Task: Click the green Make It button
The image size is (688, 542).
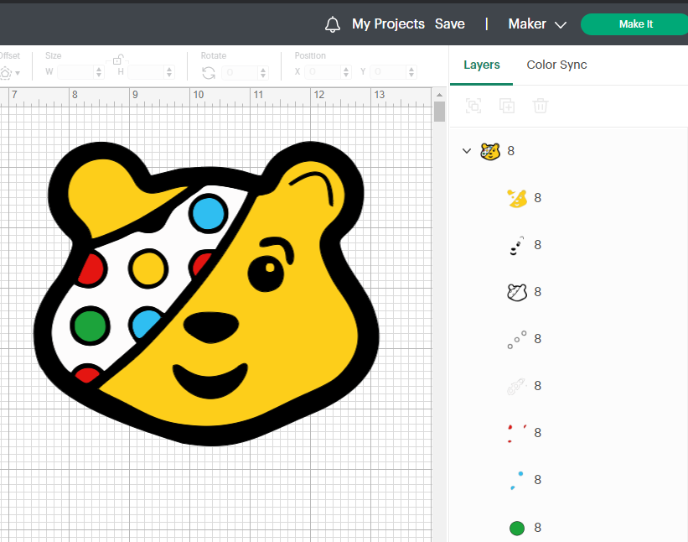Action: [635, 24]
